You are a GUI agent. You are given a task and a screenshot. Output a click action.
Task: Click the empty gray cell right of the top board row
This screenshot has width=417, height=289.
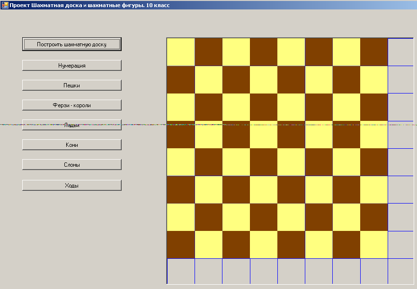coord(400,52)
